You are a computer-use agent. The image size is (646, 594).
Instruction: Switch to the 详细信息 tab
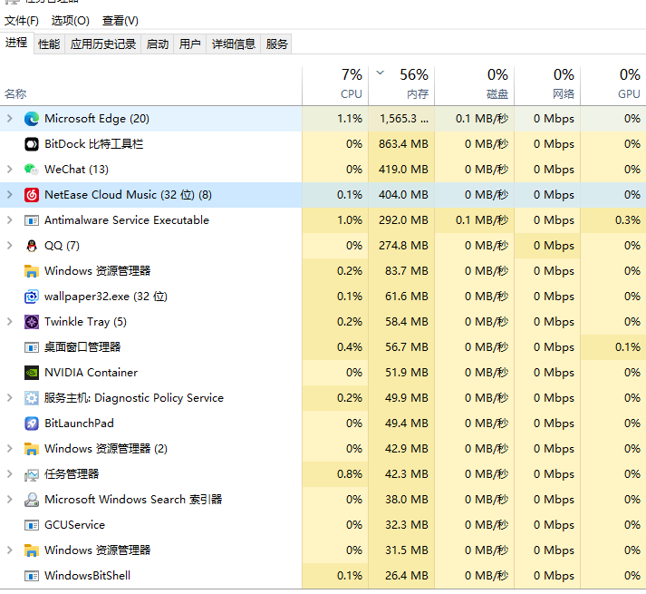(x=234, y=44)
